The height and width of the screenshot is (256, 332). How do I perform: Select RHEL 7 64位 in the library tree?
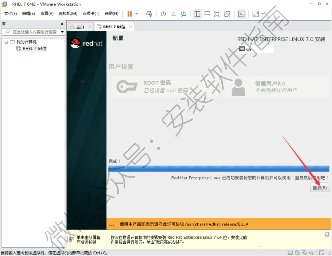coord(34,49)
